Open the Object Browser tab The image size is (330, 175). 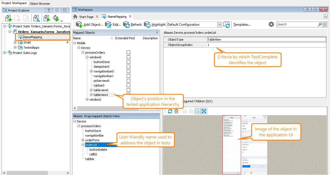click(39, 3)
